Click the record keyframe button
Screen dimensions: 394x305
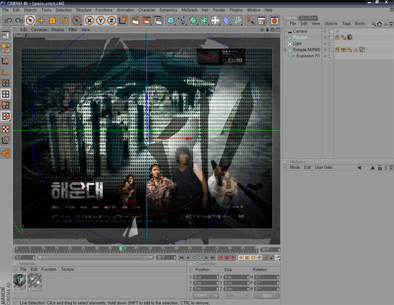pos(221,257)
